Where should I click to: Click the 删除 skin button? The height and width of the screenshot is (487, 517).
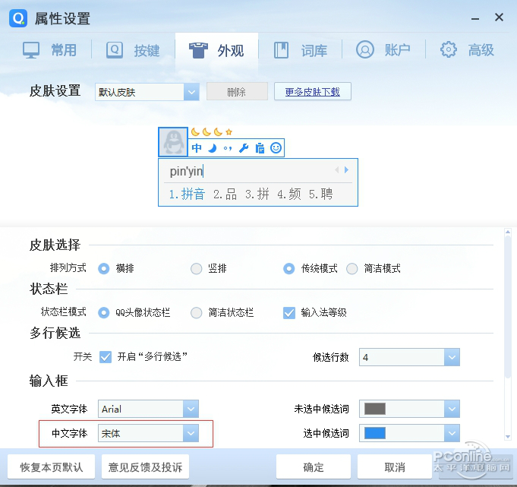tap(237, 91)
